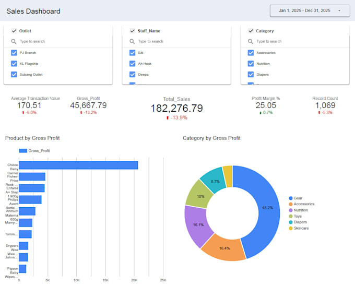355x297 pixels.
Task: Click the 'Product by Gross Profit' chart title
Action: (x=32, y=138)
